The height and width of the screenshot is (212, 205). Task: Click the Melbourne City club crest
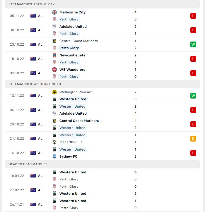(x=54, y=12)
